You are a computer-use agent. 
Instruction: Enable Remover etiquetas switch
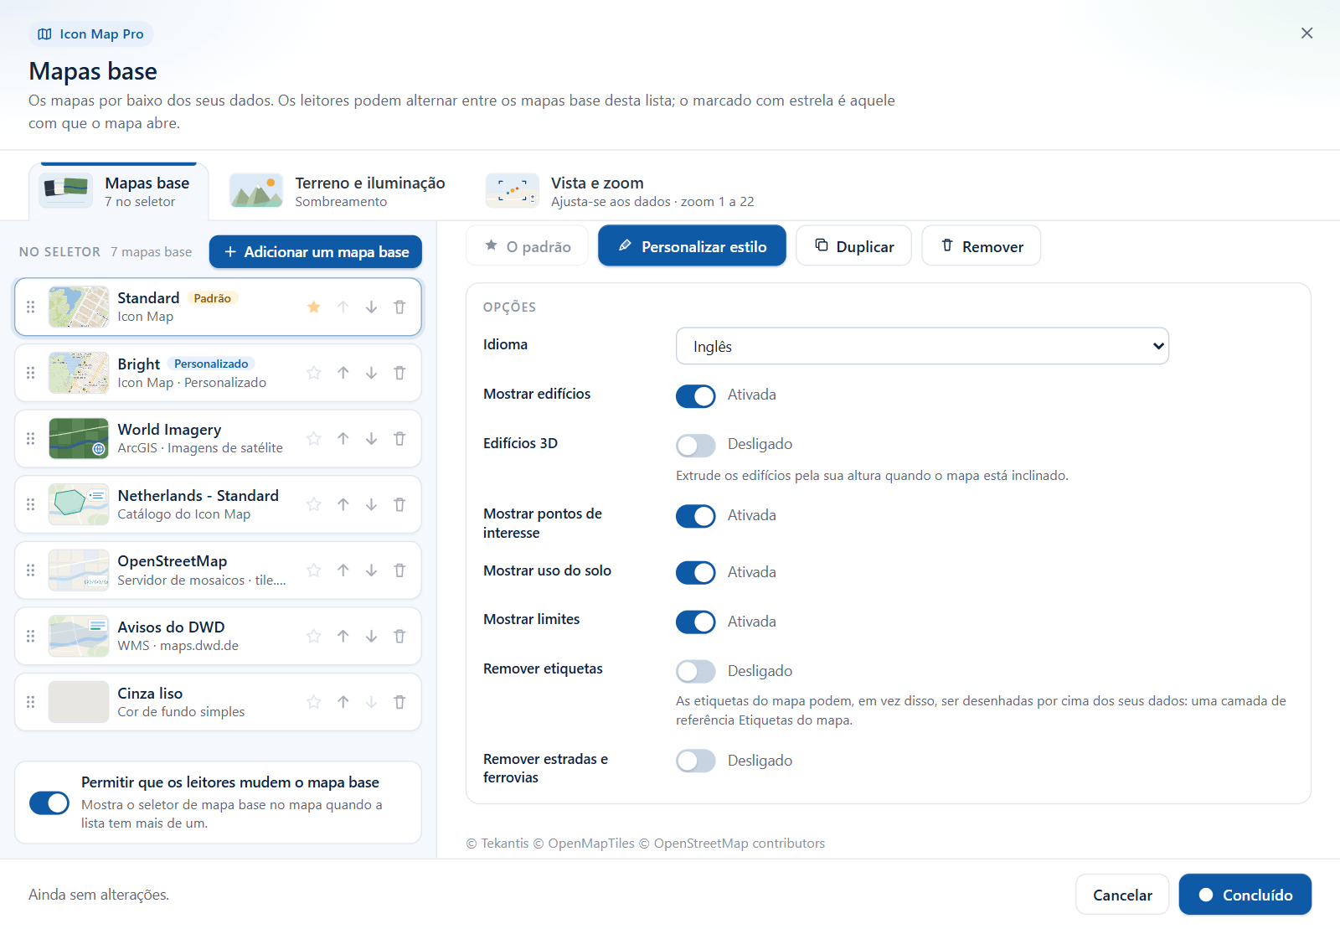click(696, 672)
